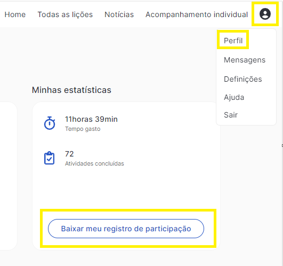Click the Tempo gasto label
Viewport: 283px width, 266px height.
[x=83, y=129]
